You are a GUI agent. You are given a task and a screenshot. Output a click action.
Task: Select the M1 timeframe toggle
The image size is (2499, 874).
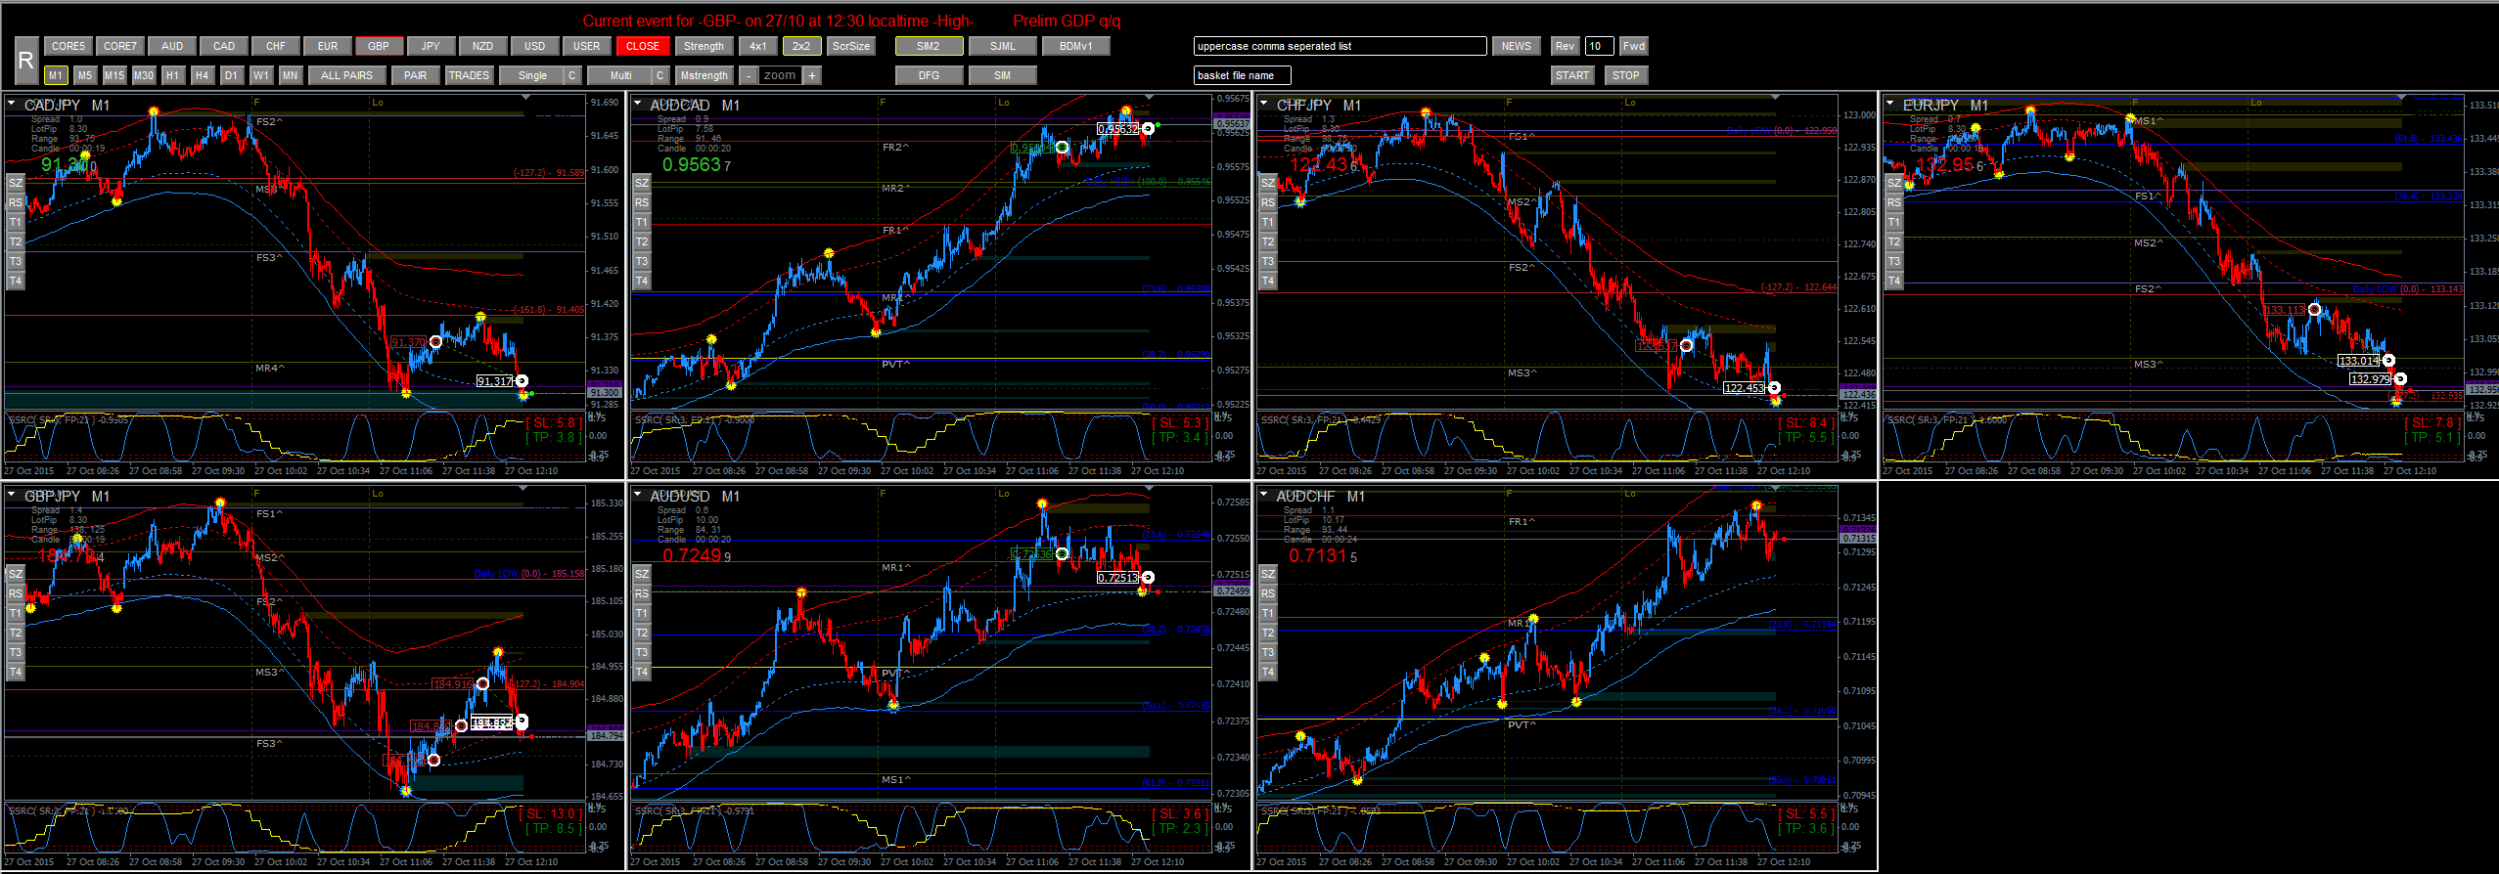[56, 75]
